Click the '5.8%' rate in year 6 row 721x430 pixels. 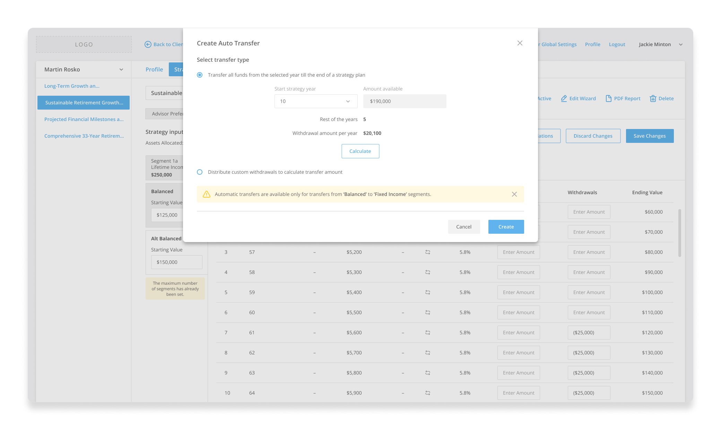click(465, 312)
